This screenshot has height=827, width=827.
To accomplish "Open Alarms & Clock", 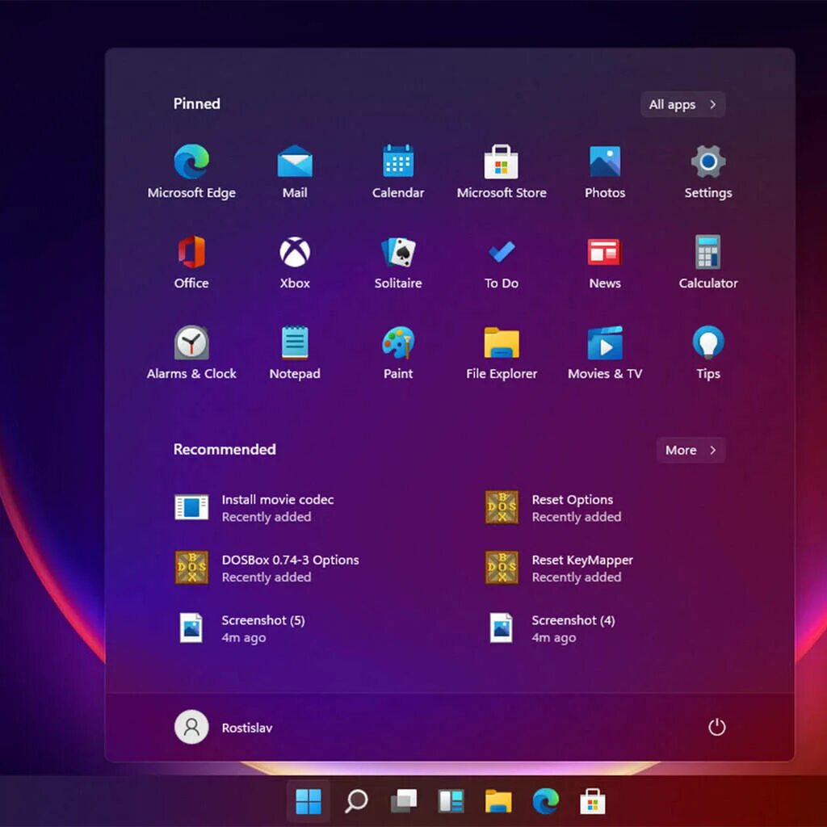I will [191, 353].
